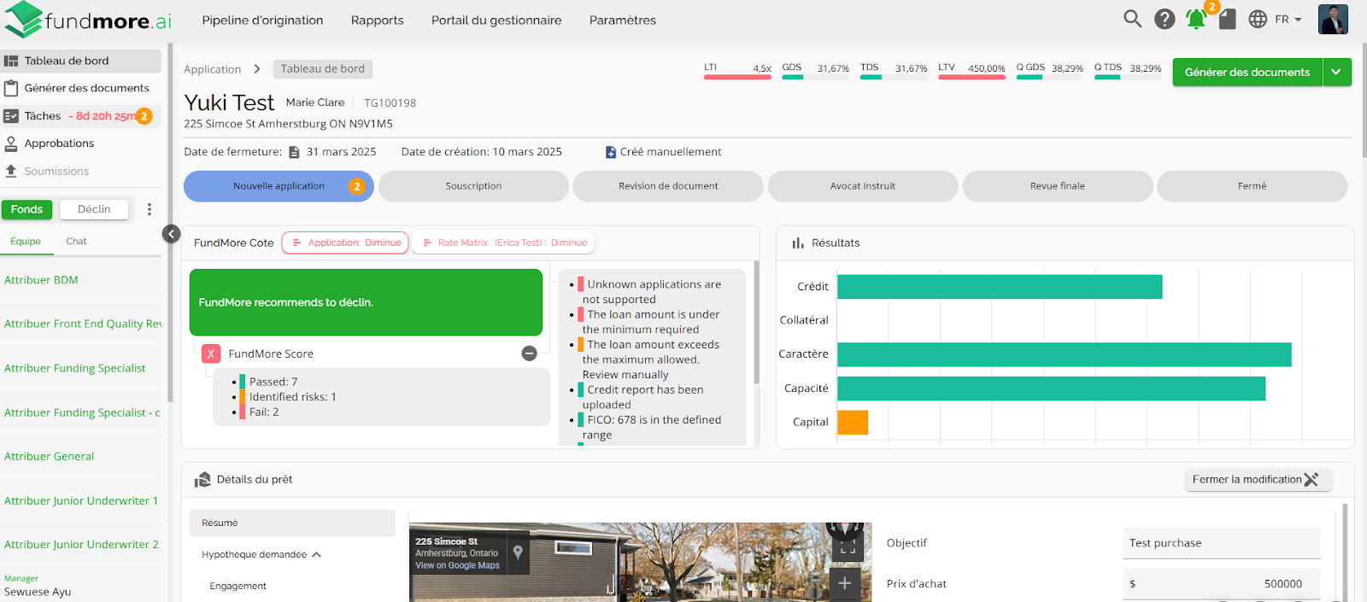The image size is (1367, 602).
Task: Click the Tableau de bord breadcrumb chip
Action: [x=322, y=69]
